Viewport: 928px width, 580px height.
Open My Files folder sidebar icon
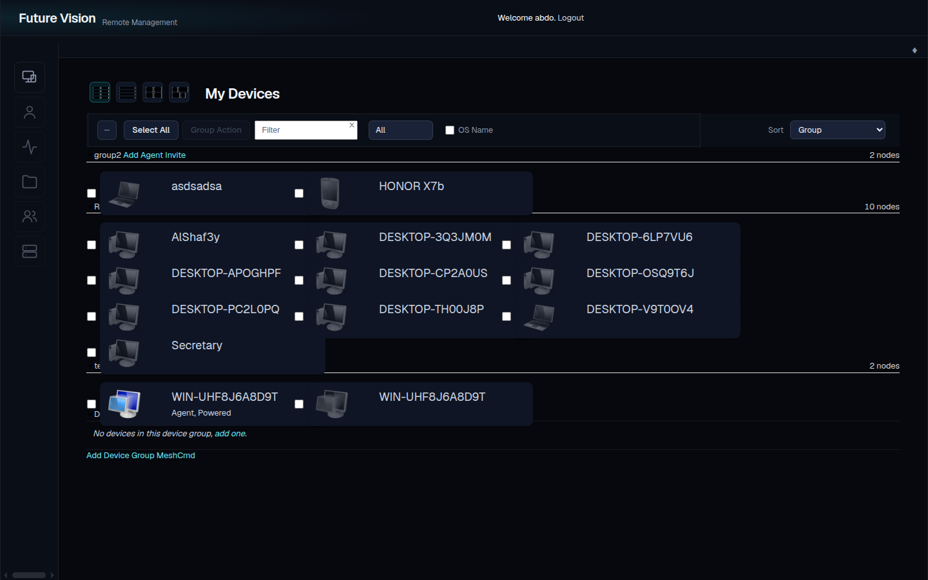pos(30,182)
